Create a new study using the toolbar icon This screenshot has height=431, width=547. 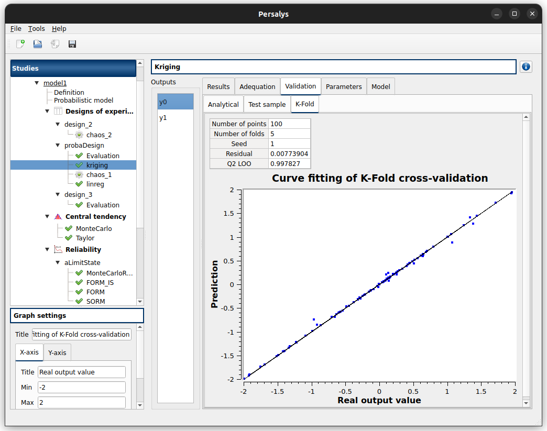(21, 44)
